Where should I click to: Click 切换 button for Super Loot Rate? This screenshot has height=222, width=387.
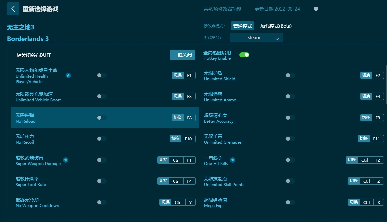pos(163,181)
